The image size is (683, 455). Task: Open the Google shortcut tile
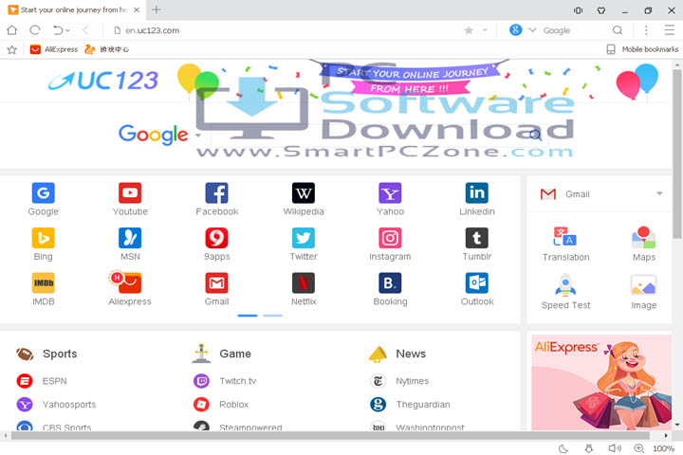[43, 199]
